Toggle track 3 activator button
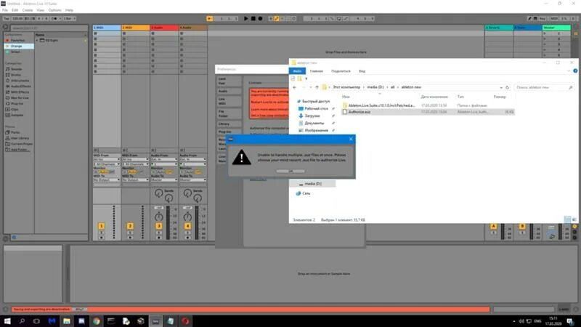This screenshot has width=581, height=327. tap(159, 226)
